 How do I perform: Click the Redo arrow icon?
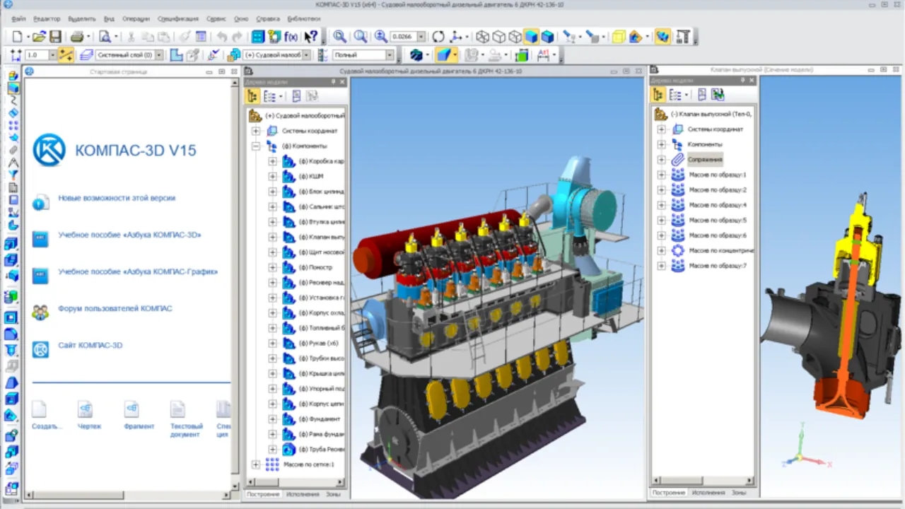pos(237,36)
